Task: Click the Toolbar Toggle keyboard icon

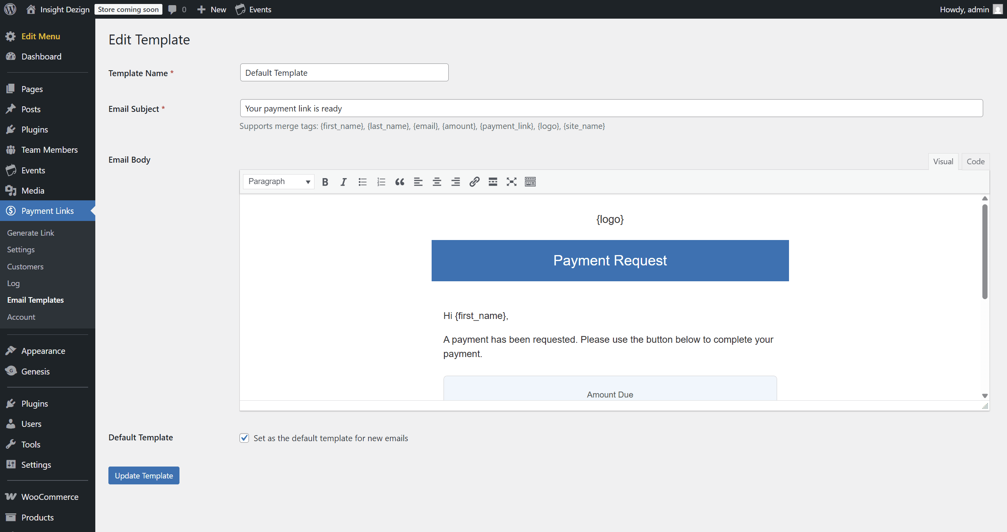Action: click(x=530, y=182)
